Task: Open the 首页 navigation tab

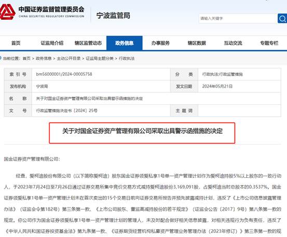Action: [16, 43]
